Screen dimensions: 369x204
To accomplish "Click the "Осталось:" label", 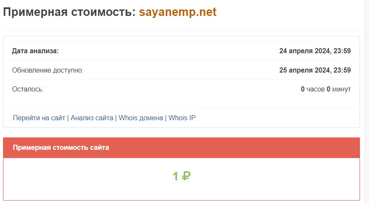I will tap(28, 89).
